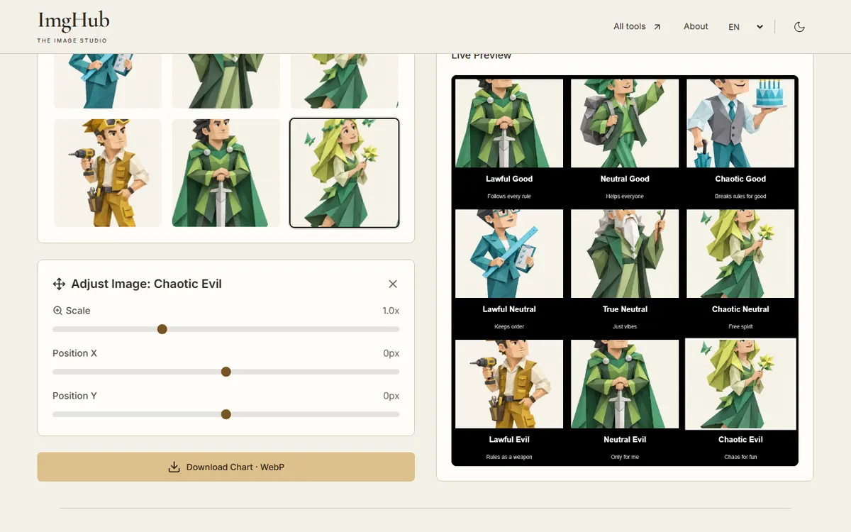Click the move arrows icon beside Adjust Image

point(60,284)
